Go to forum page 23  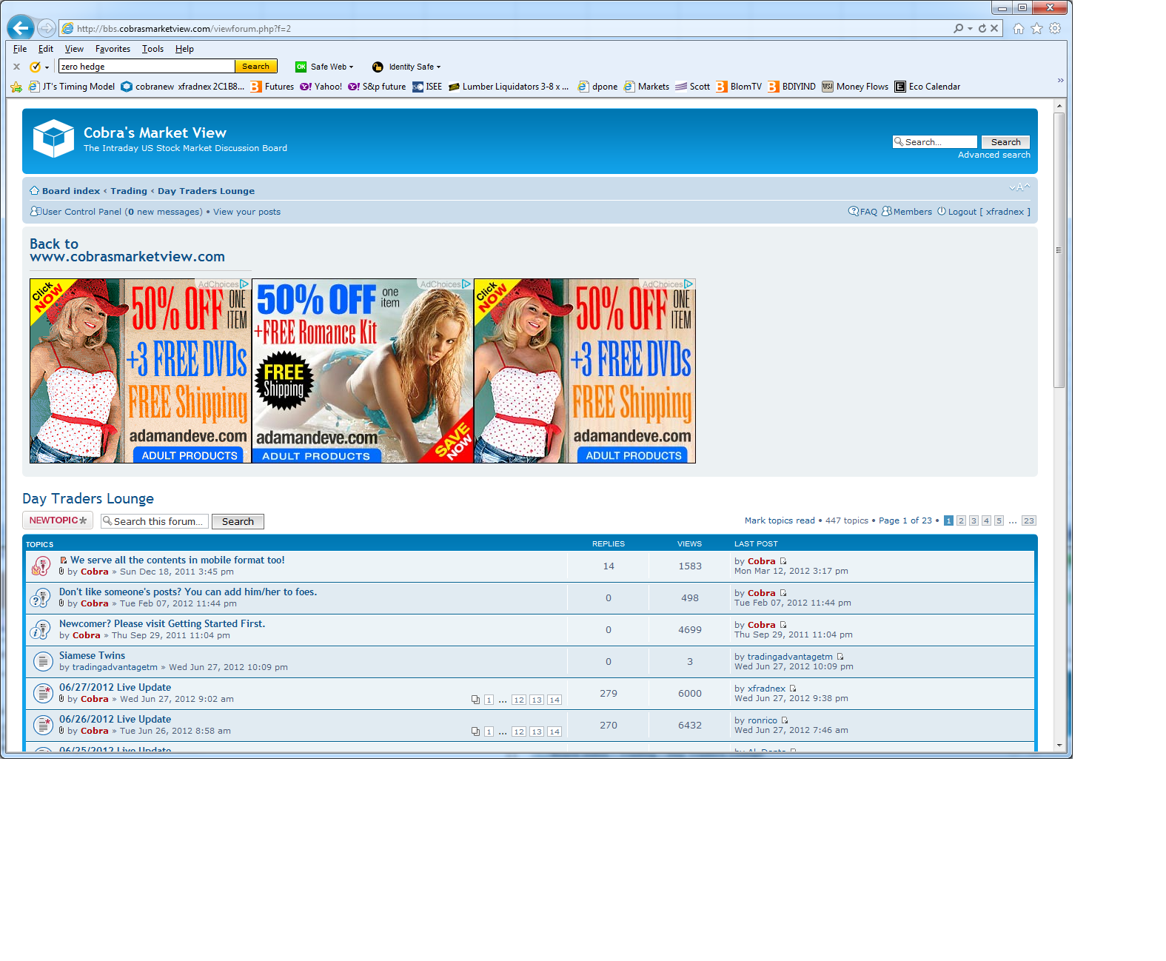[1029, 520]
